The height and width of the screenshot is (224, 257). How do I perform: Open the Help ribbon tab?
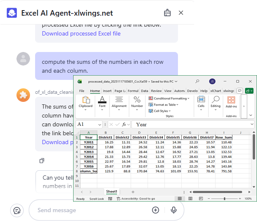204,91
